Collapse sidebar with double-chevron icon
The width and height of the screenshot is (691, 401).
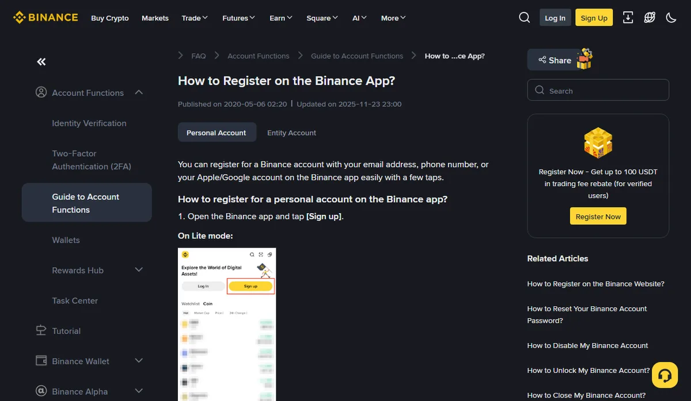tap(41, 61)
